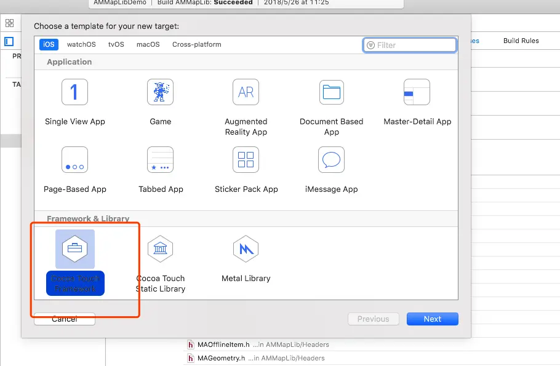The image size is (560, 366).
Task: Select the Metal Library template icon
Action: point(246,249)
